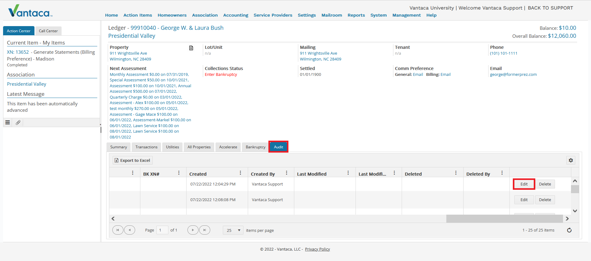Screen dimensions: 591x261
Task: Open the property document icon
Action: tap(191, 48)
